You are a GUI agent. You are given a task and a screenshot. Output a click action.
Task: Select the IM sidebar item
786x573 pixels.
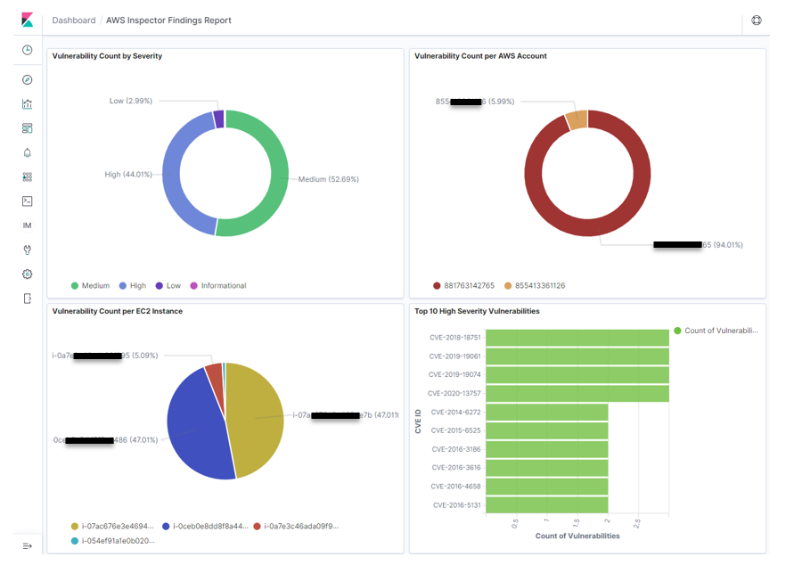click(x=27, y=225)
